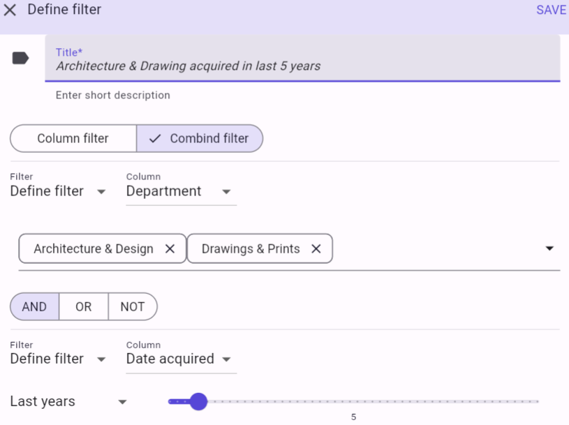Click the label tag icon beside Title
The image size is (569, 425).
coord(20,58)
